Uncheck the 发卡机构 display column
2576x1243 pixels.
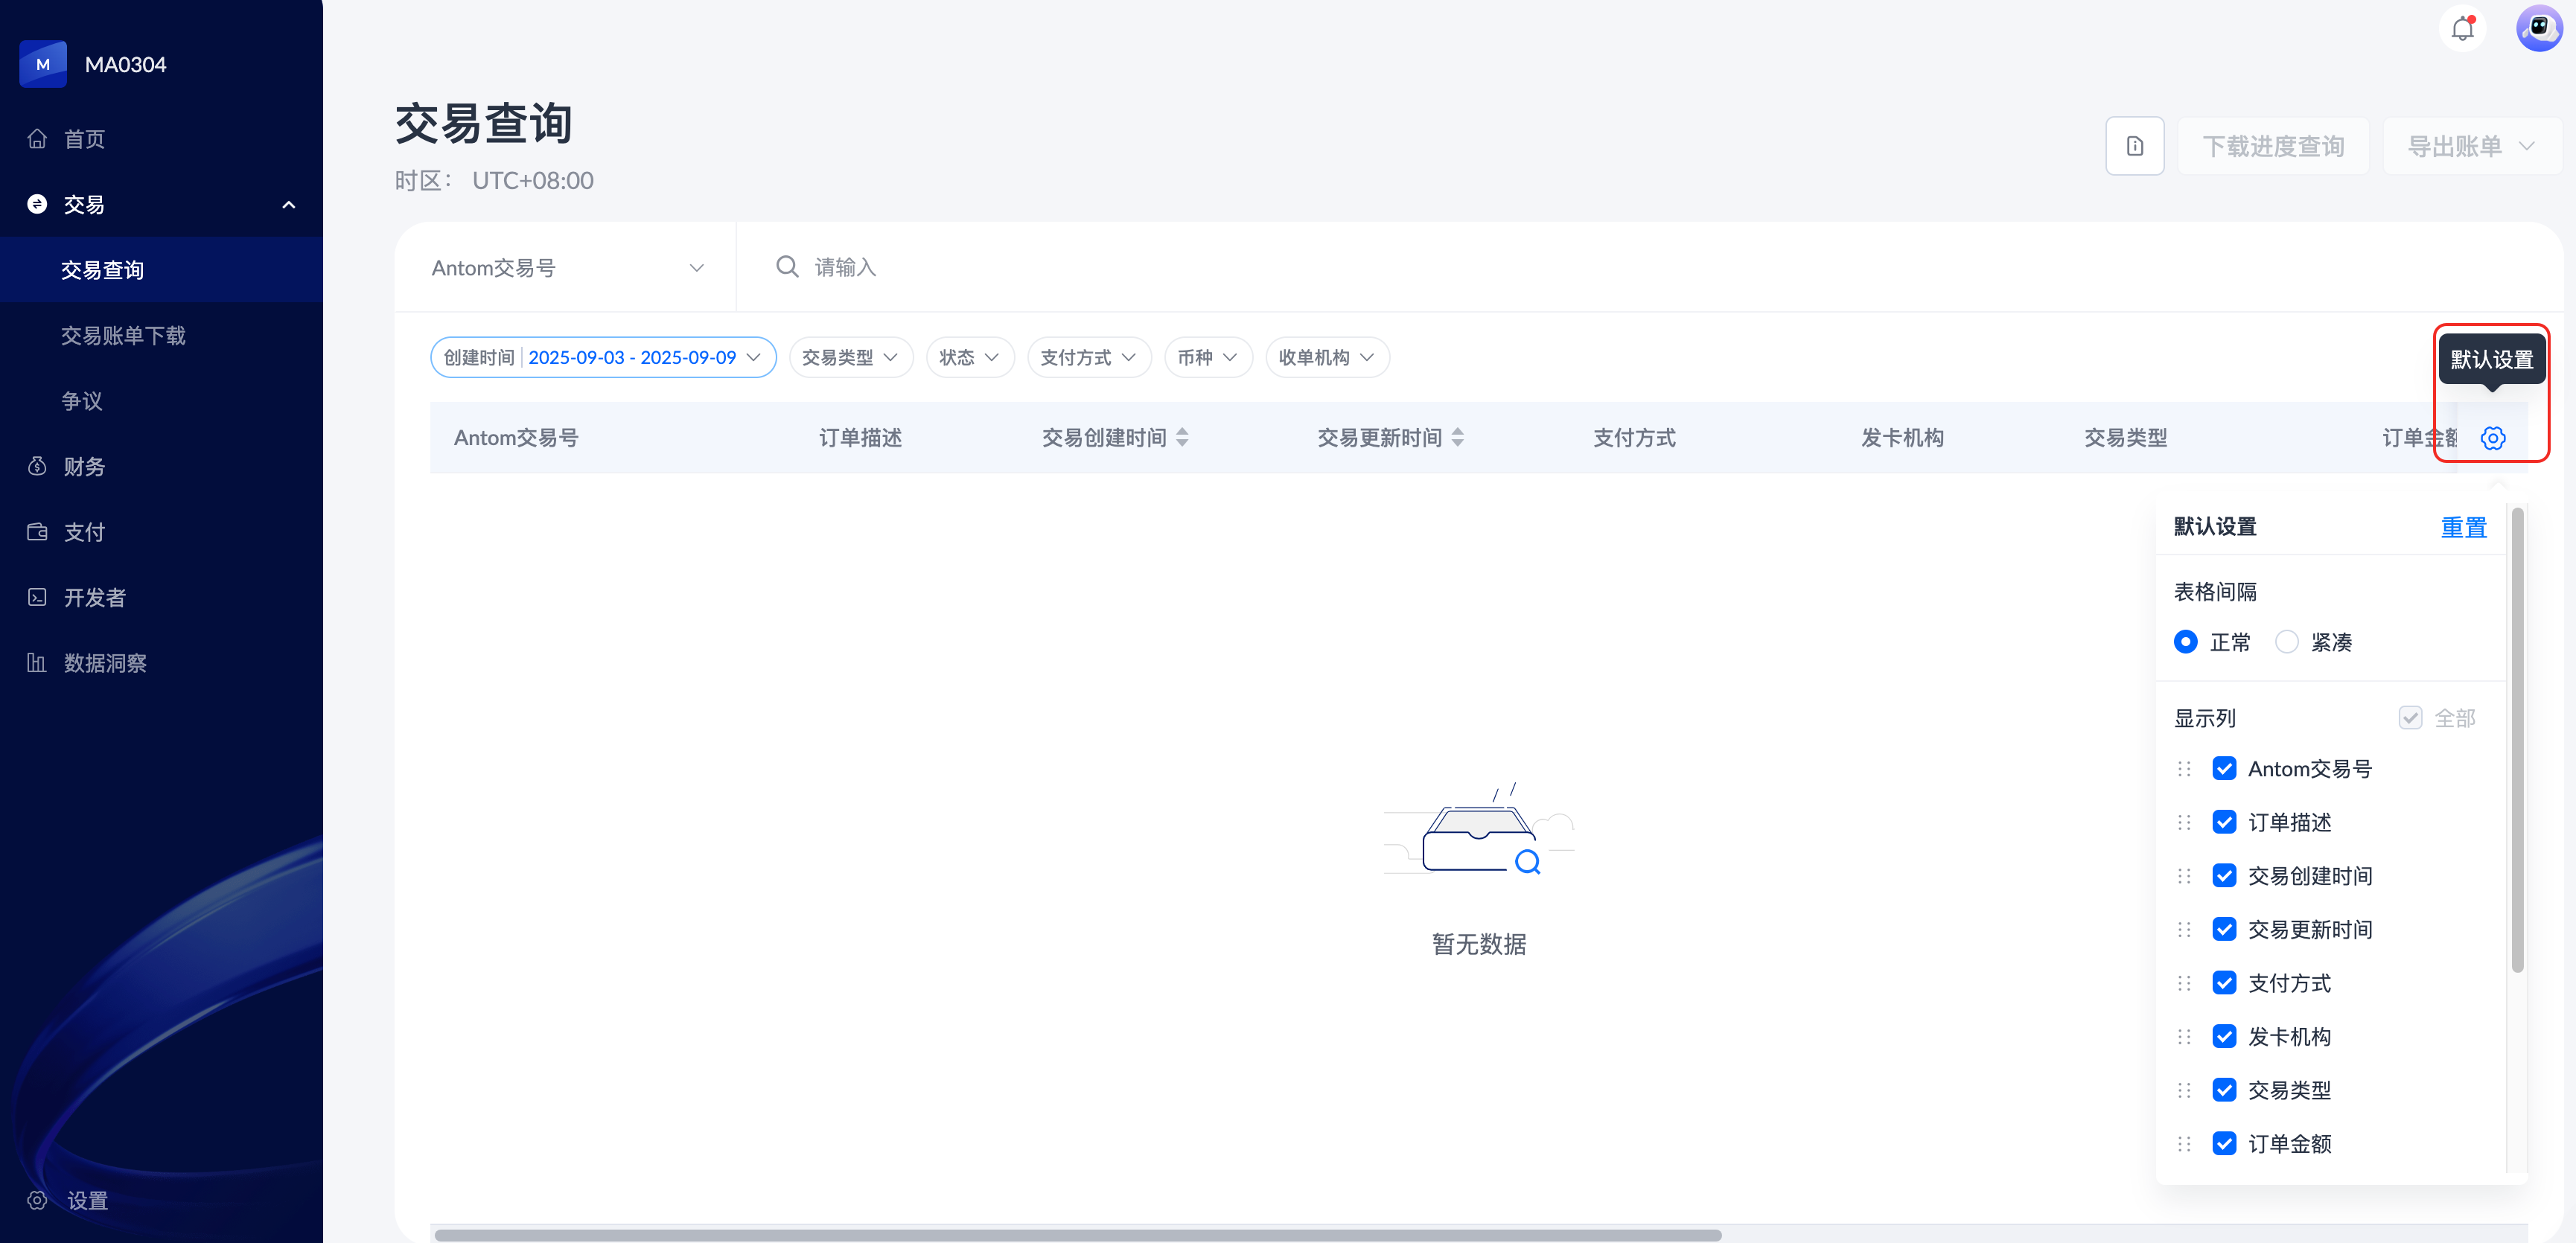(2224, 1036)
